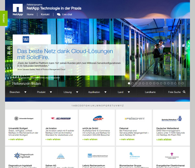Click mehr erfahren under Deutscher Wetterdienst
This screenshot has width=195, height=168.
pos(164,139)
